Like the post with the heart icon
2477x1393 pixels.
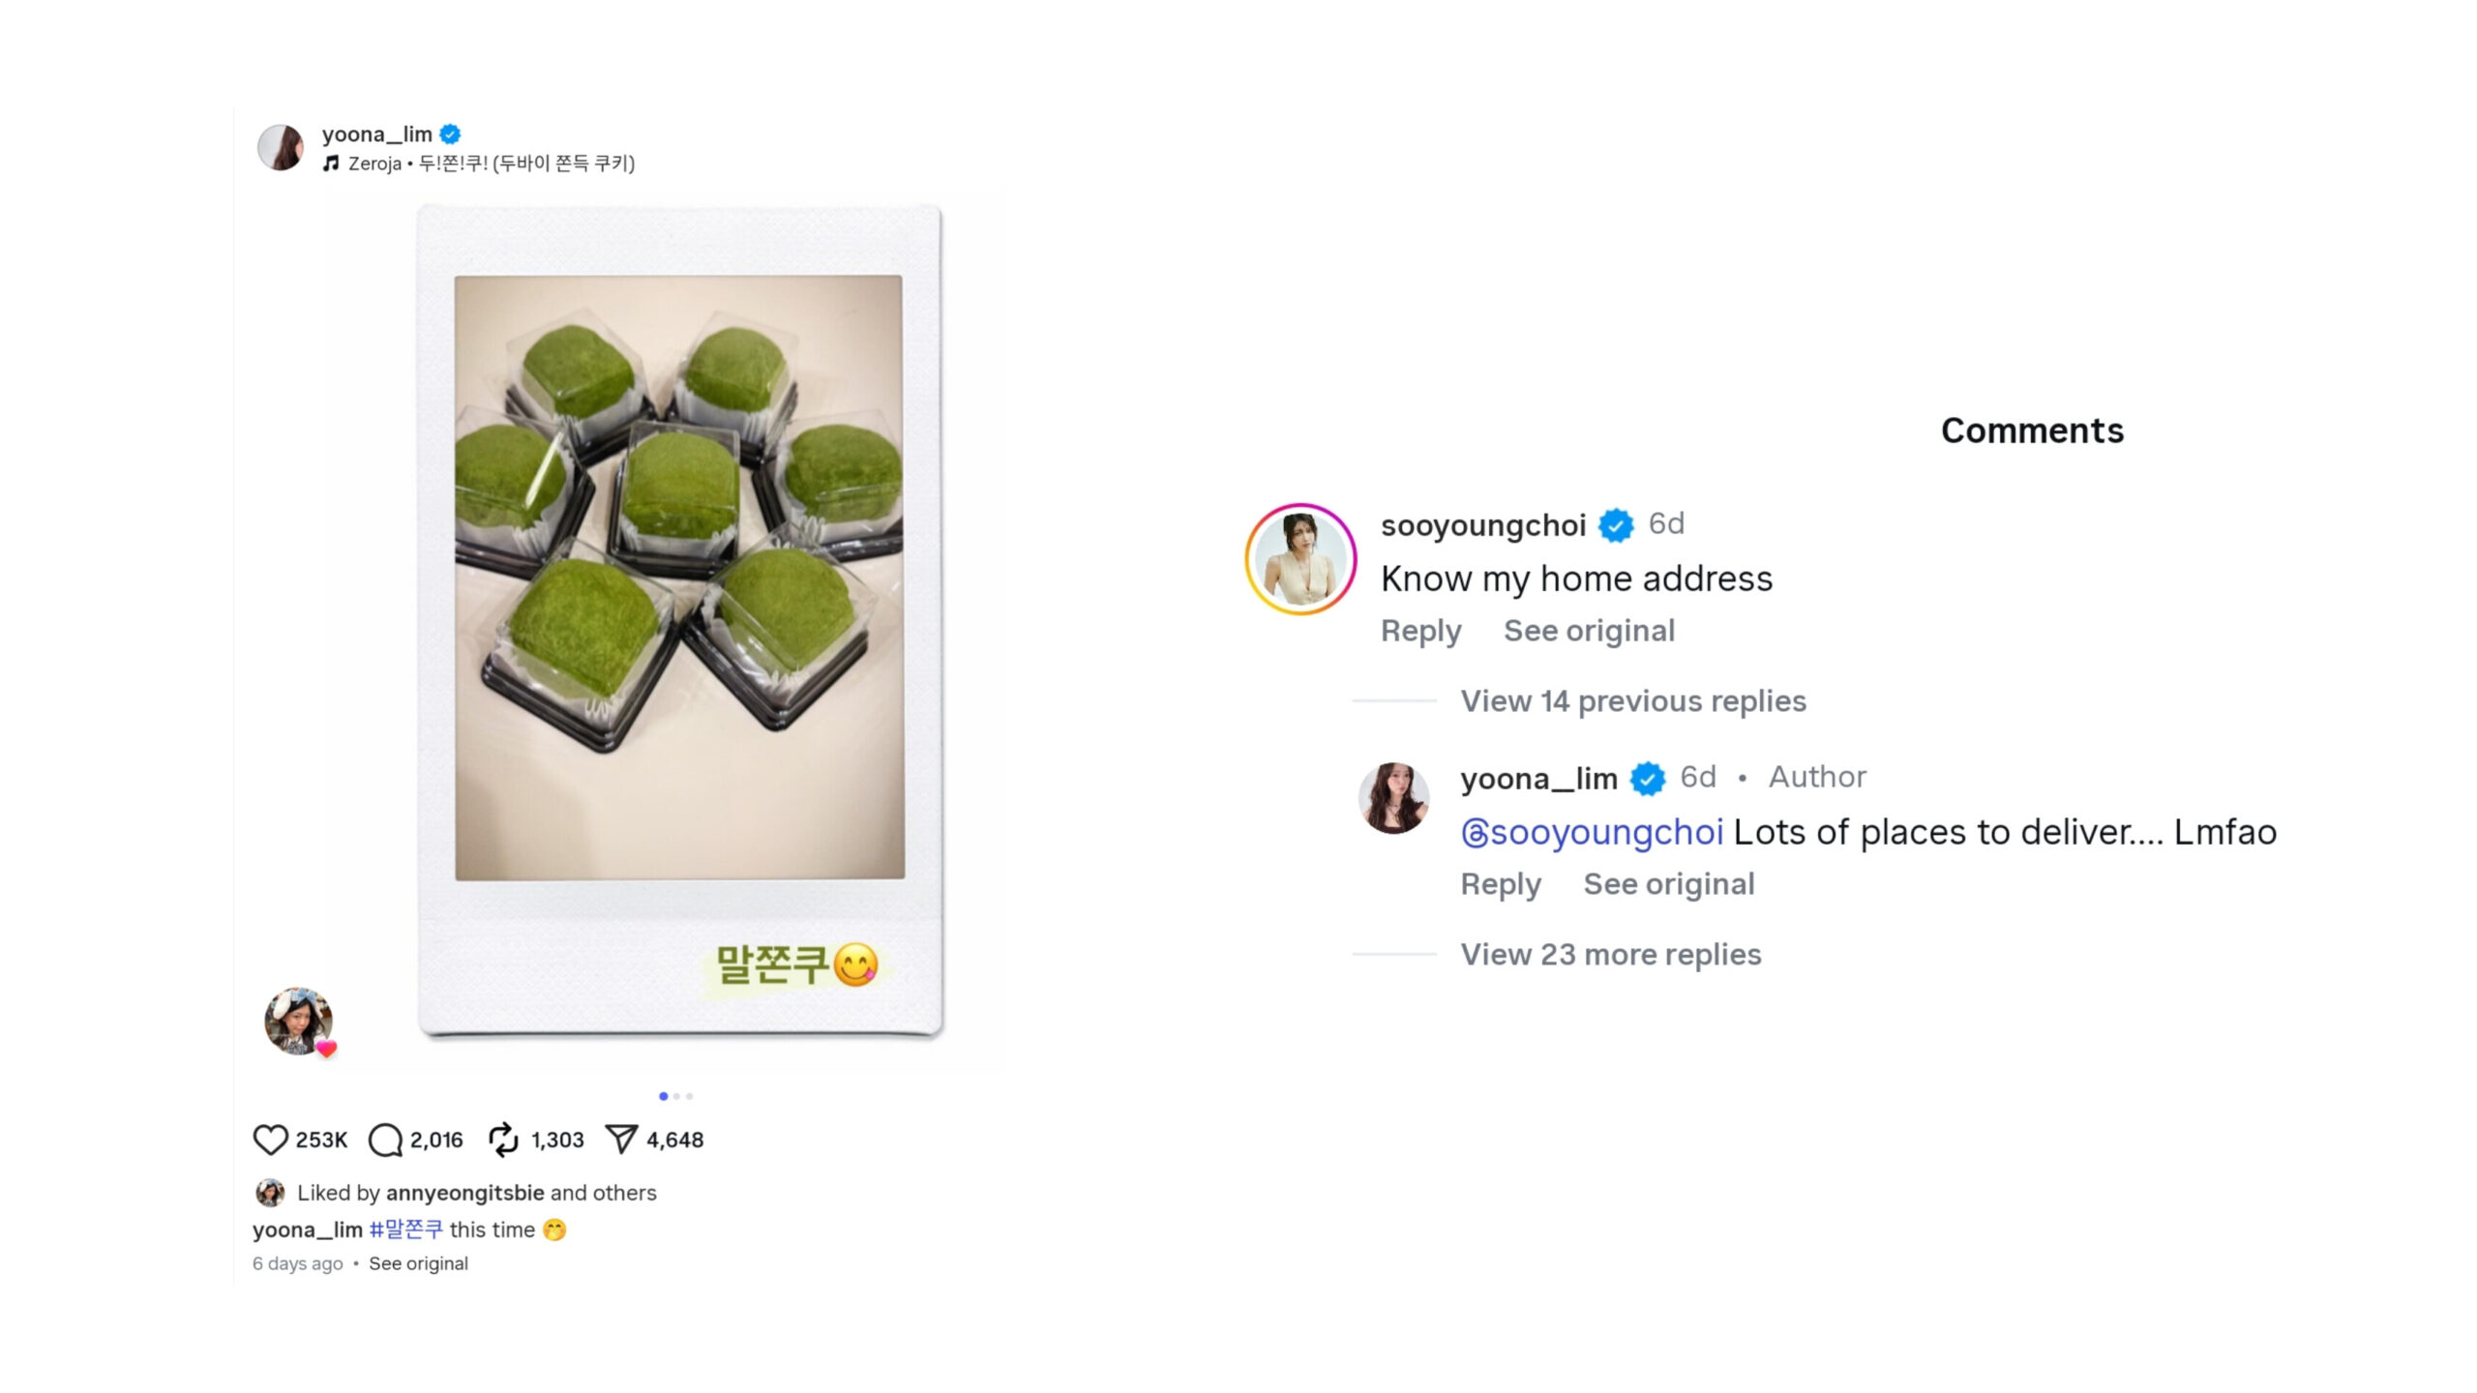[x=270, y=1140]
